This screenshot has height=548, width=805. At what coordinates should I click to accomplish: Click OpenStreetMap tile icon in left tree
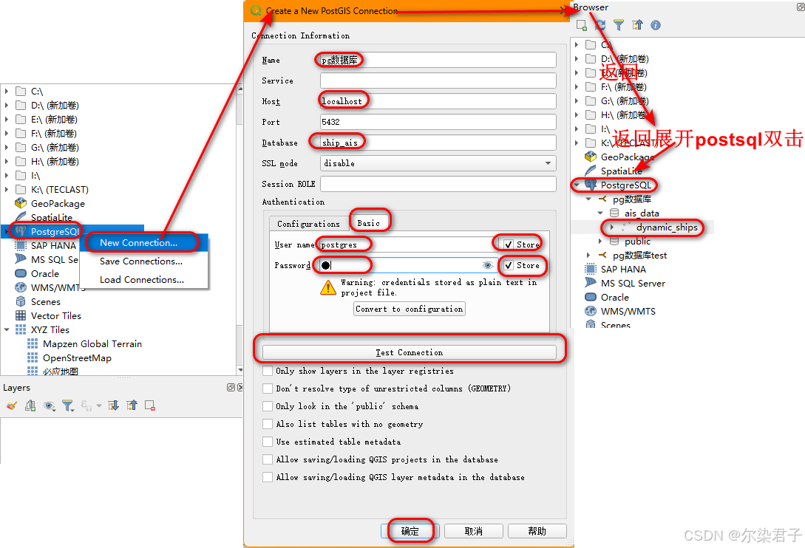[x=33, y=357]
